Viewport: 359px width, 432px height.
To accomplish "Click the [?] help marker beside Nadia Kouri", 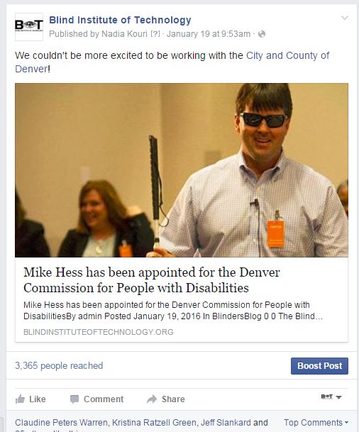I will 155,34.
